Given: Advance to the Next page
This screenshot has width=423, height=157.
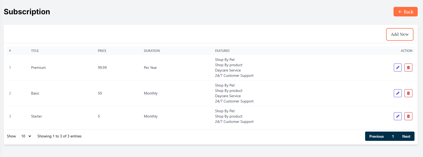Looking at the screenshot, I should (x=406, y=136).
